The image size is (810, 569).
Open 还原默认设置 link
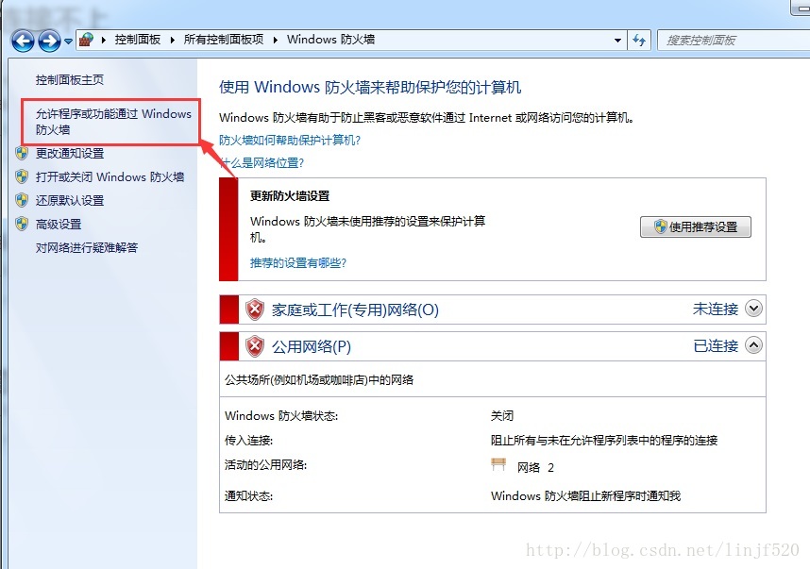tap(70, 200)
